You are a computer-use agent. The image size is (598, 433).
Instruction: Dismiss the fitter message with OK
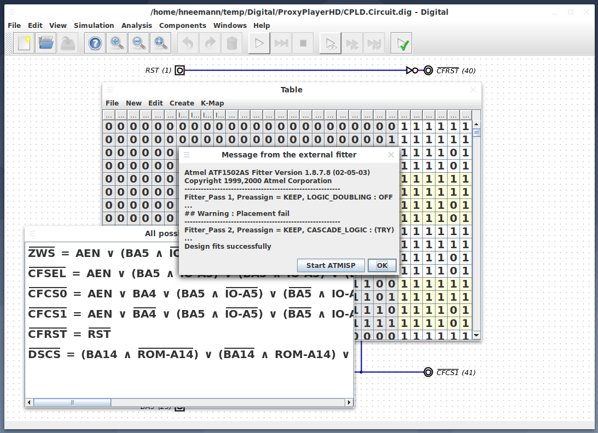[382, 265]
